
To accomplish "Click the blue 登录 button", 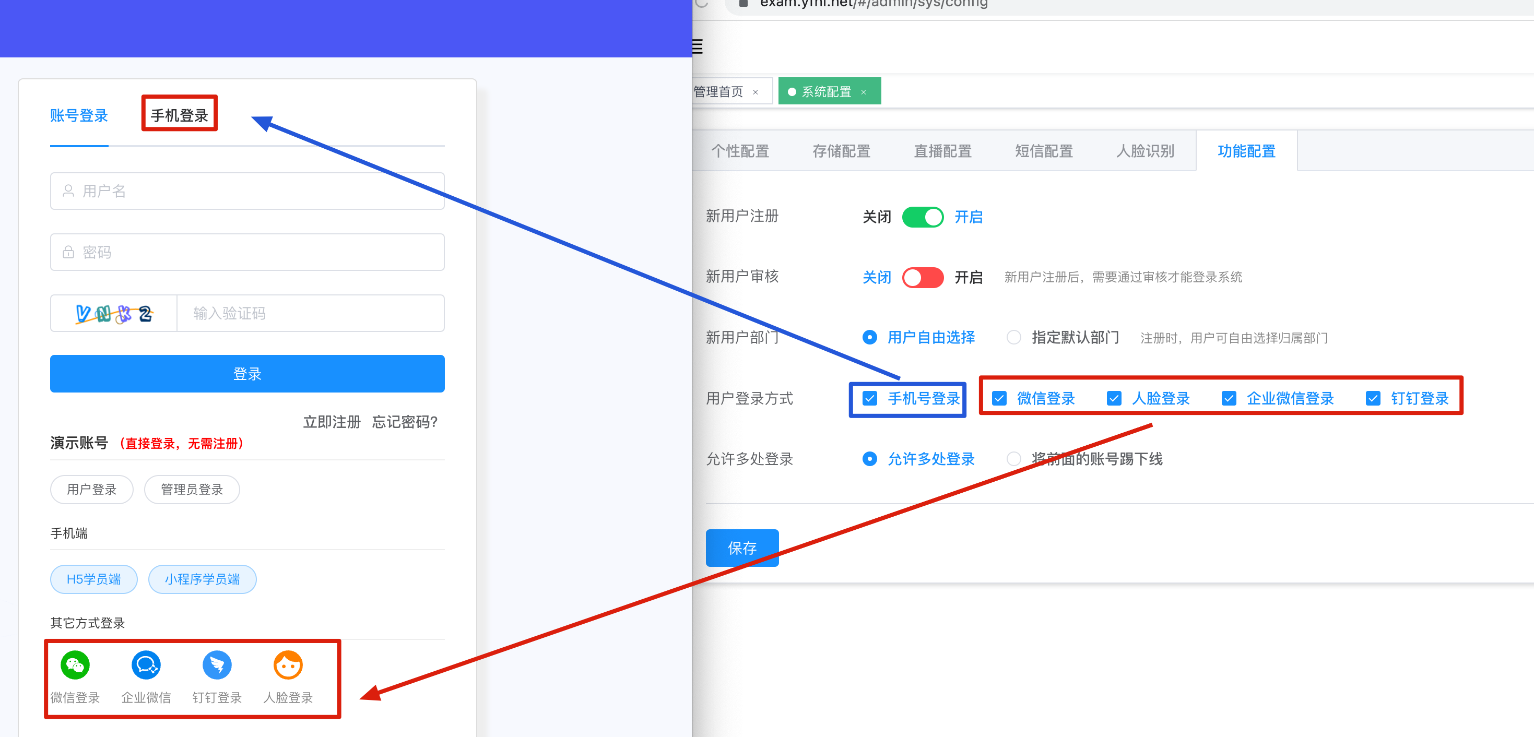I will (247, 374).
